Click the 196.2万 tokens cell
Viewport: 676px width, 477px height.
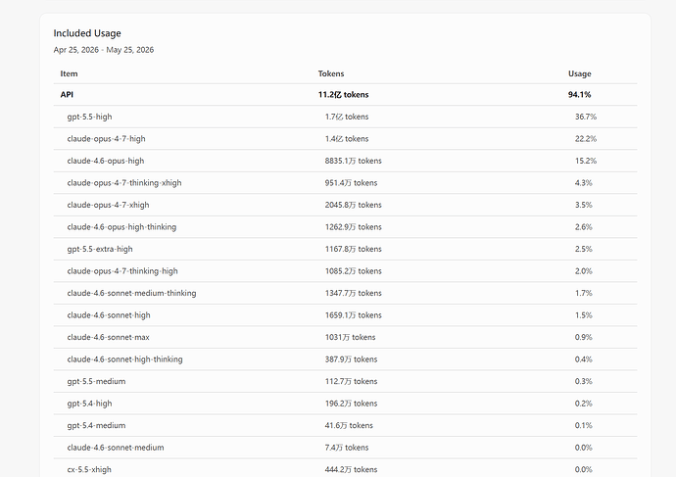[351, 404]
